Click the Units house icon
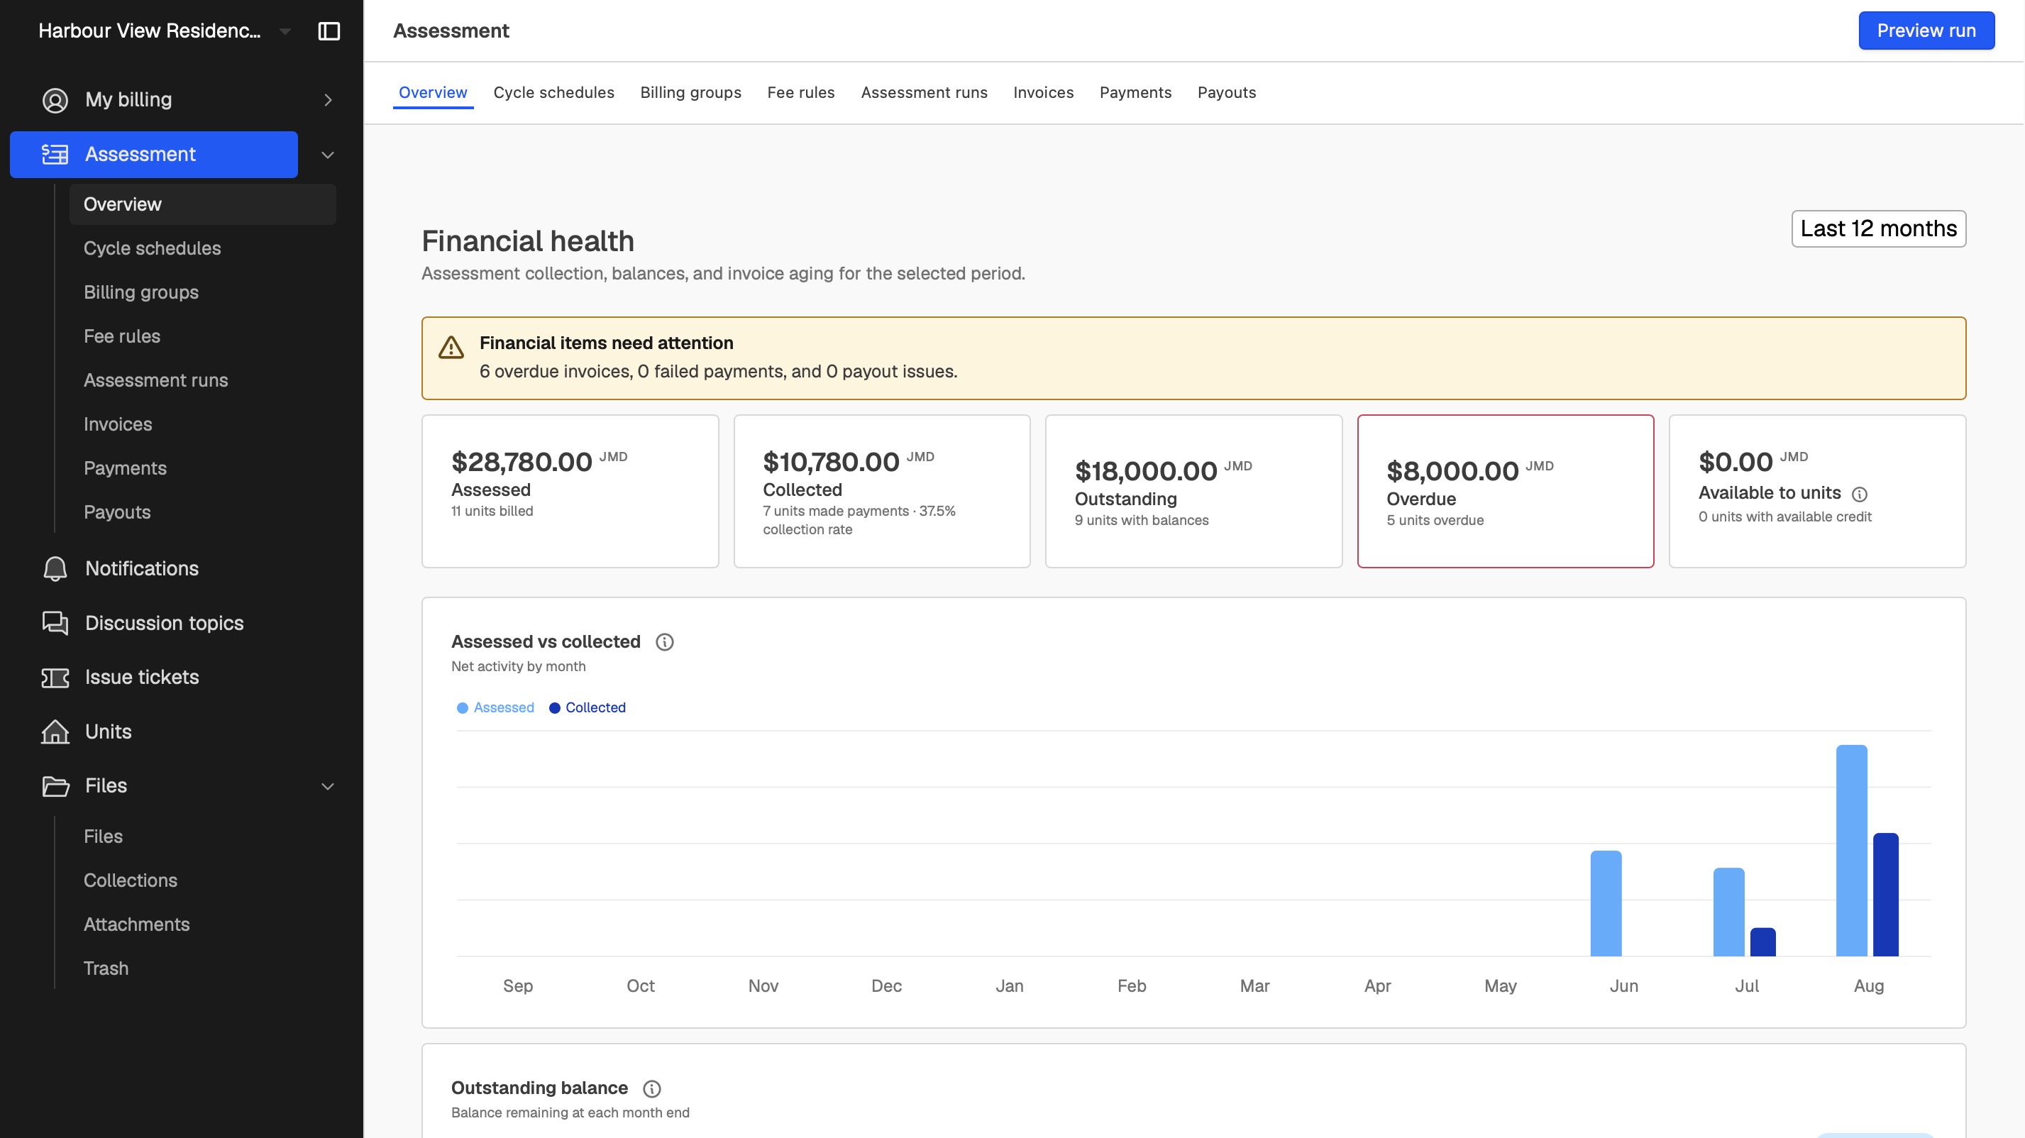The image size is (2025, 1138). [x=55, y=731]
